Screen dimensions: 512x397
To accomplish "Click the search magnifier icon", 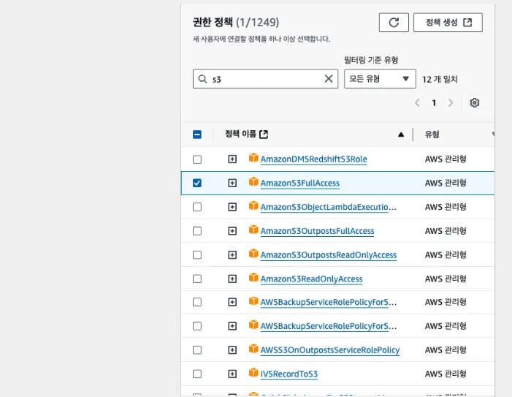I will [202, 79].
